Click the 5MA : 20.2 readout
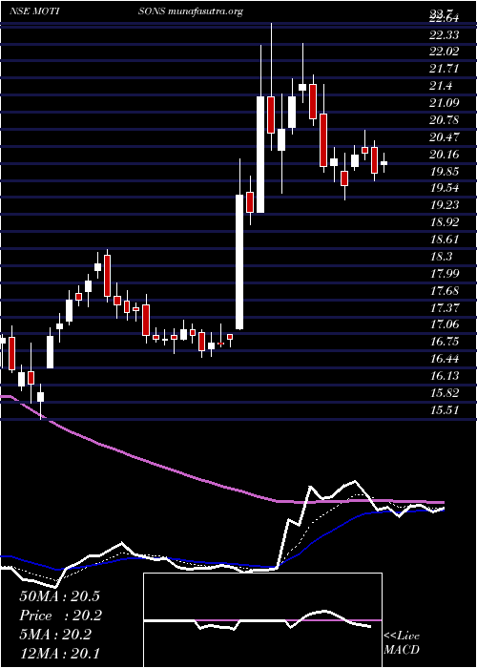 point(55,635)
